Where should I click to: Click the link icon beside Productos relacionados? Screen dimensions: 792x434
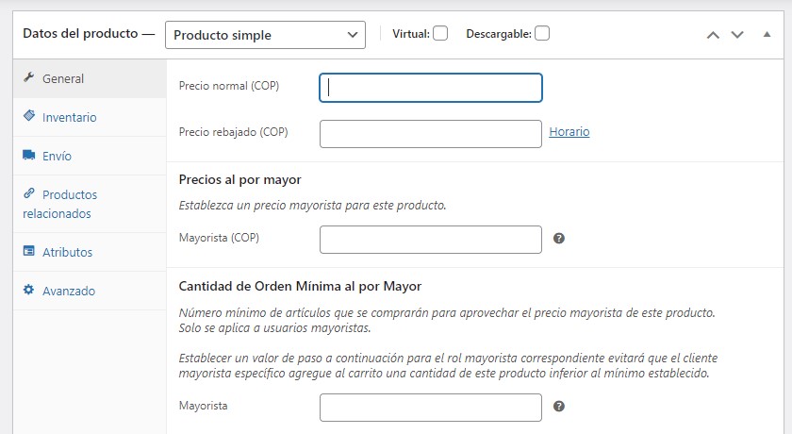(28, 193)
